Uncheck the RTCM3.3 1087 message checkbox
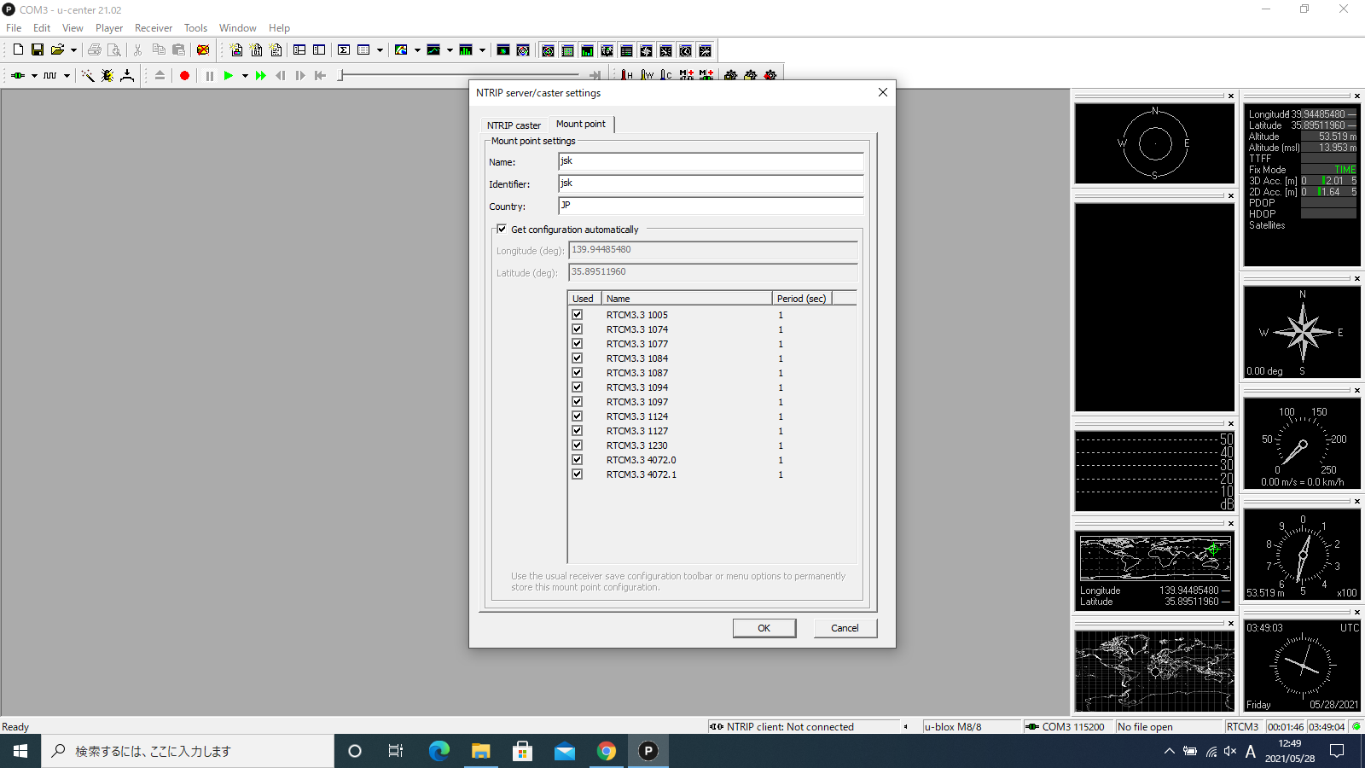 tap(577, 373)
